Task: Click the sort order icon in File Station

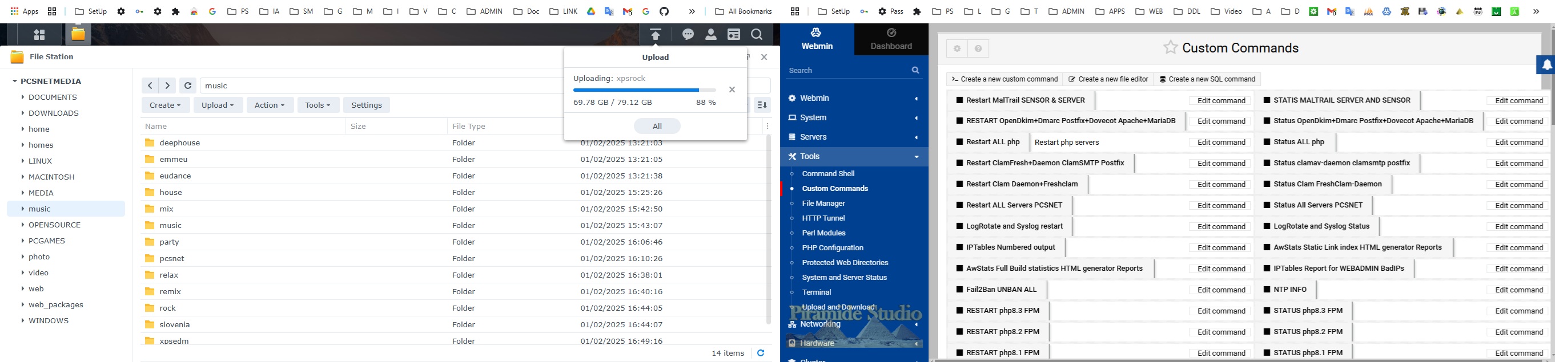Action: pos(762,105)
